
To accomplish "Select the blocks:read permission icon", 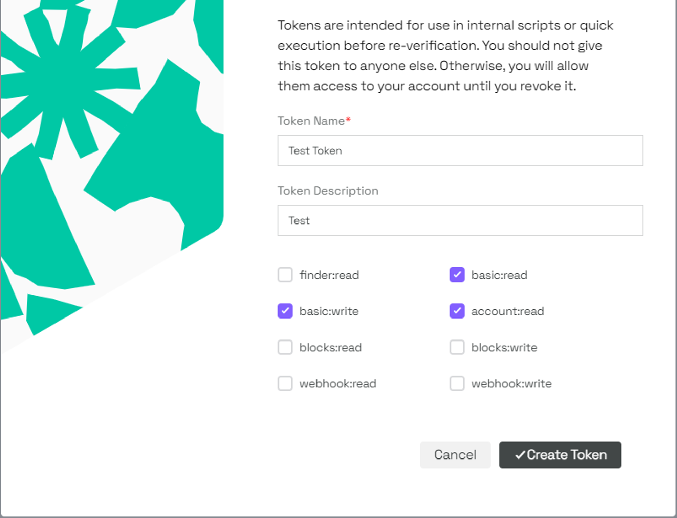I will [285, 347].
